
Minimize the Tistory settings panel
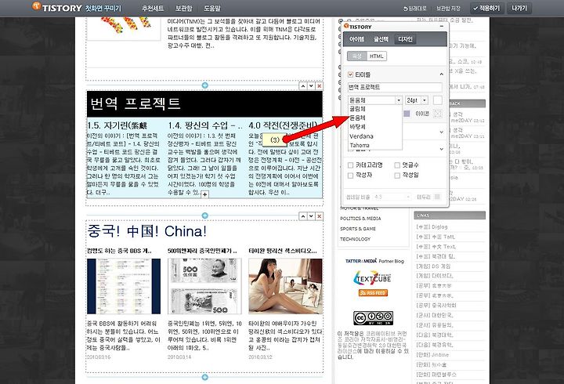pos(442,27)
